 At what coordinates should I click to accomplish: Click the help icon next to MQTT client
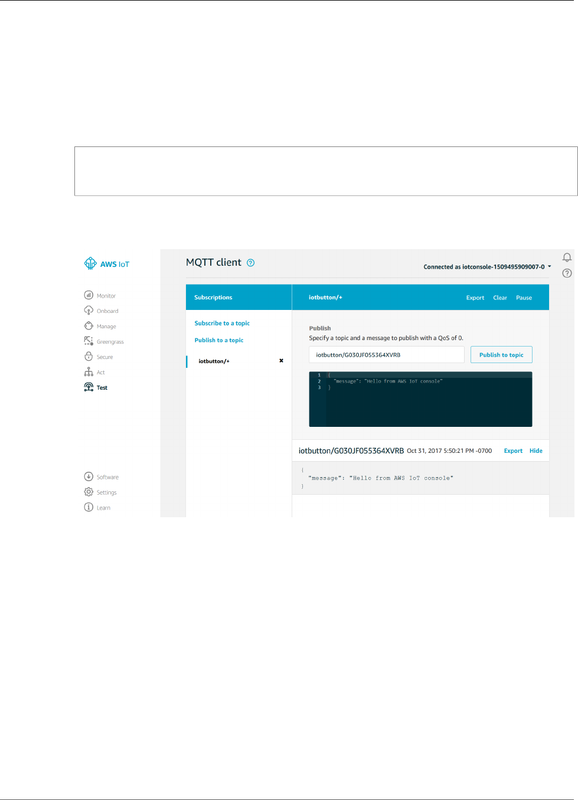click(250, 263)
